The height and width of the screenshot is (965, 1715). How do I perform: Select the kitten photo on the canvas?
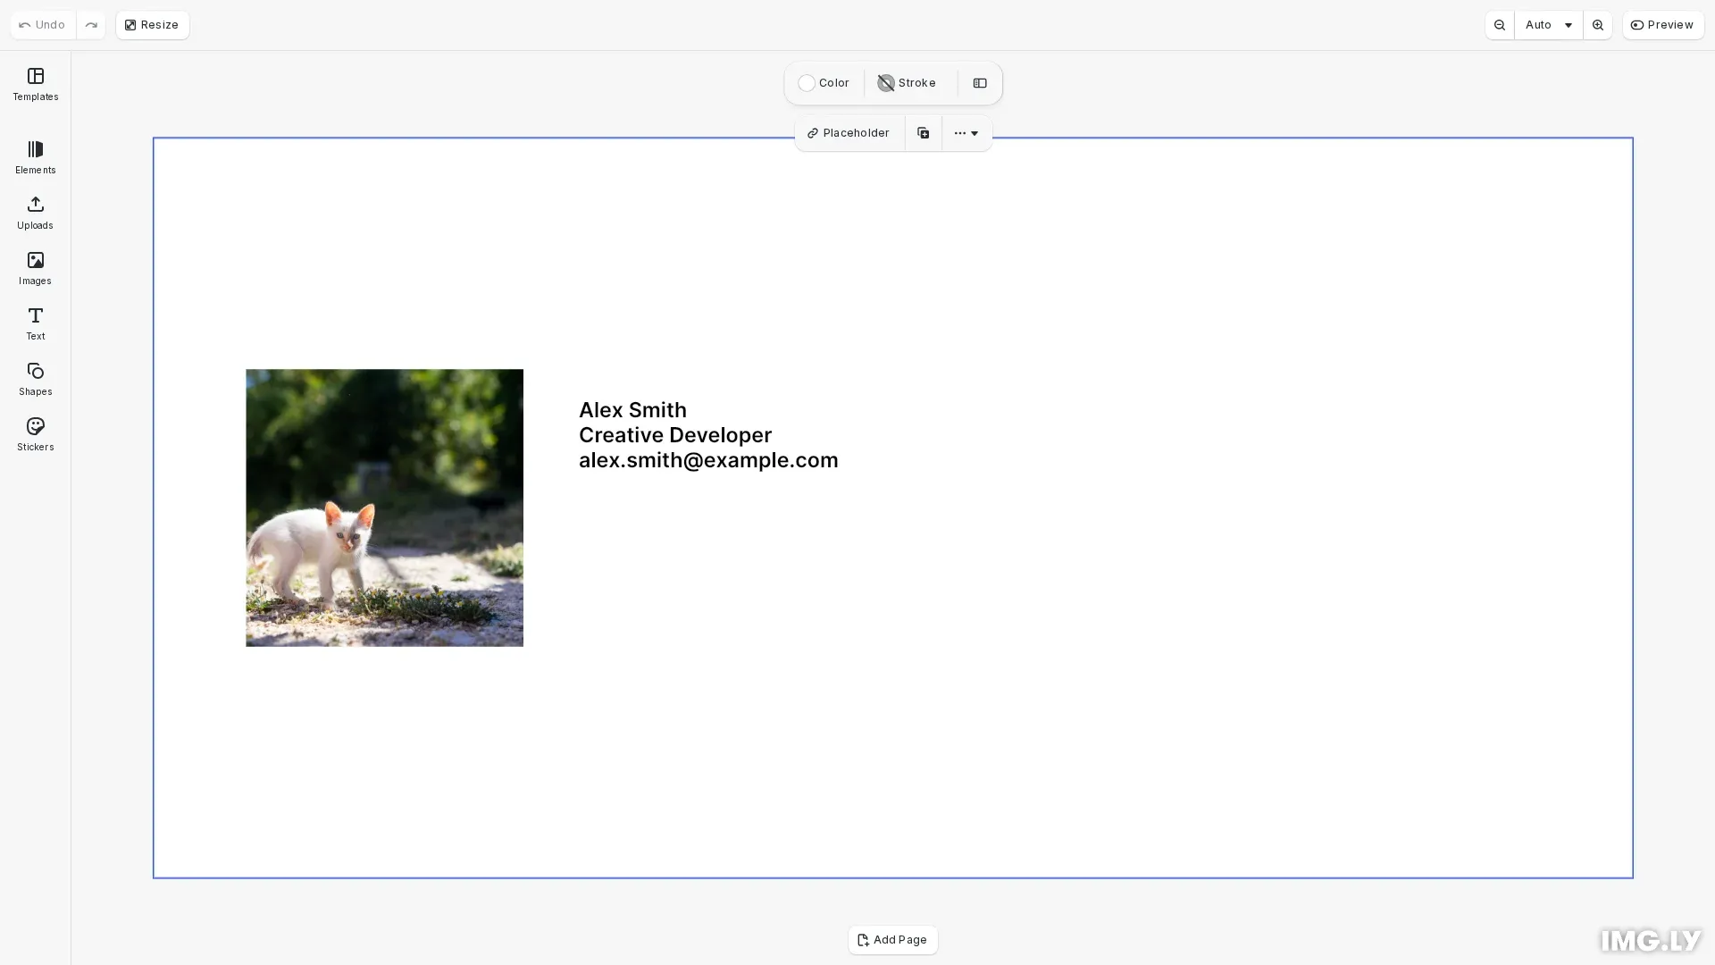click(x=384, y=507)
